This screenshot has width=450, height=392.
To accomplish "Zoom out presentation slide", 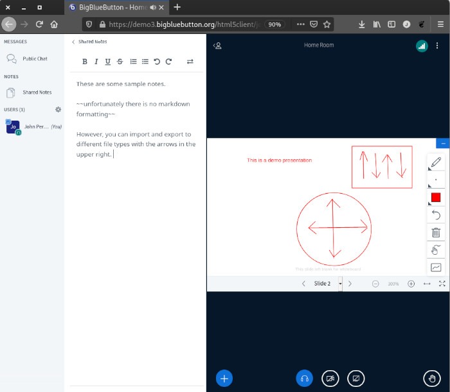I will pyautogui.click(x=375, y=284).
